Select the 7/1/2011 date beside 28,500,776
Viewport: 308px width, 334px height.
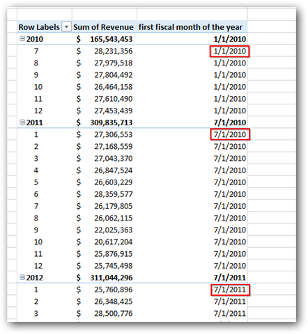click(x=230, y=313)
